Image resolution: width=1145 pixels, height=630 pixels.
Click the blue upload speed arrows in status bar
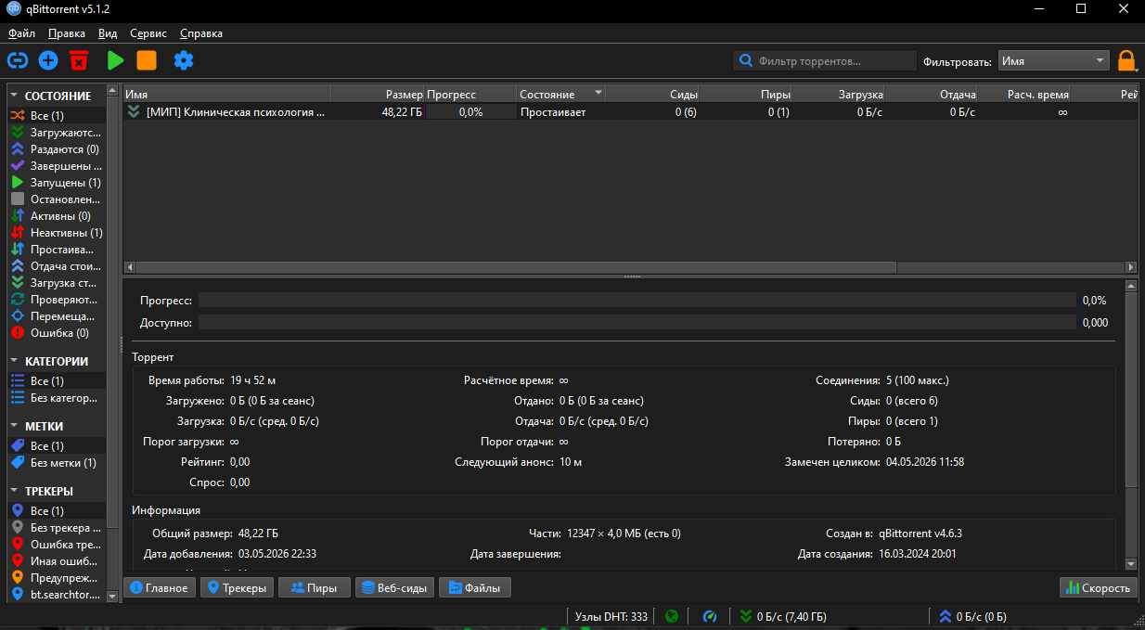coord(946,616)
